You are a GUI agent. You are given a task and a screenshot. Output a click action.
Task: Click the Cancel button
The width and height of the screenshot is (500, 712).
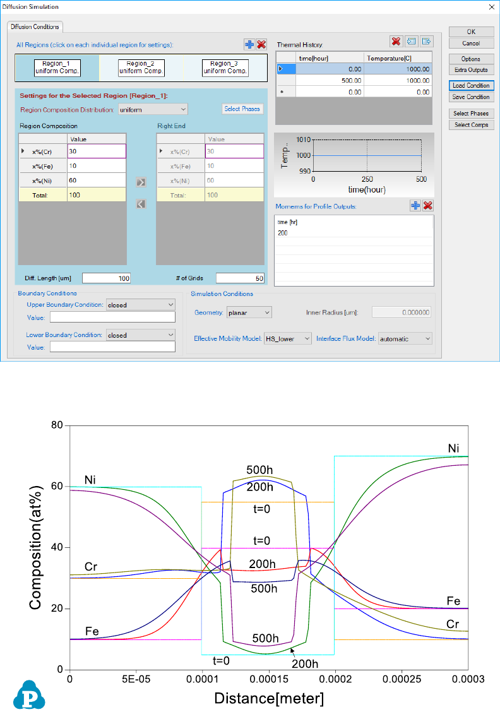(472, 43)
